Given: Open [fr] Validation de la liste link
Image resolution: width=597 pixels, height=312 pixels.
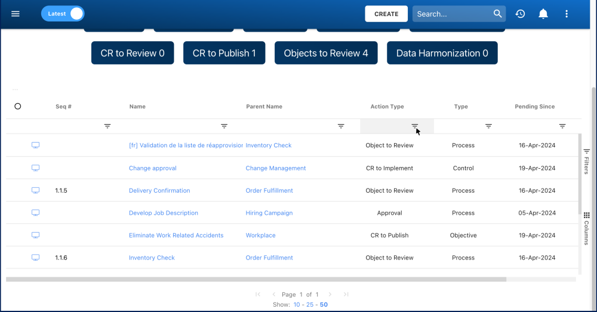Looking at the screenshot, I should click(x=186, y=146).
